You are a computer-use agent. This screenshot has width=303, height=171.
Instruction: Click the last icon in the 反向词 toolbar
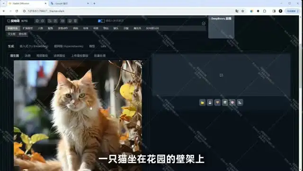click(x=76, y=21)
